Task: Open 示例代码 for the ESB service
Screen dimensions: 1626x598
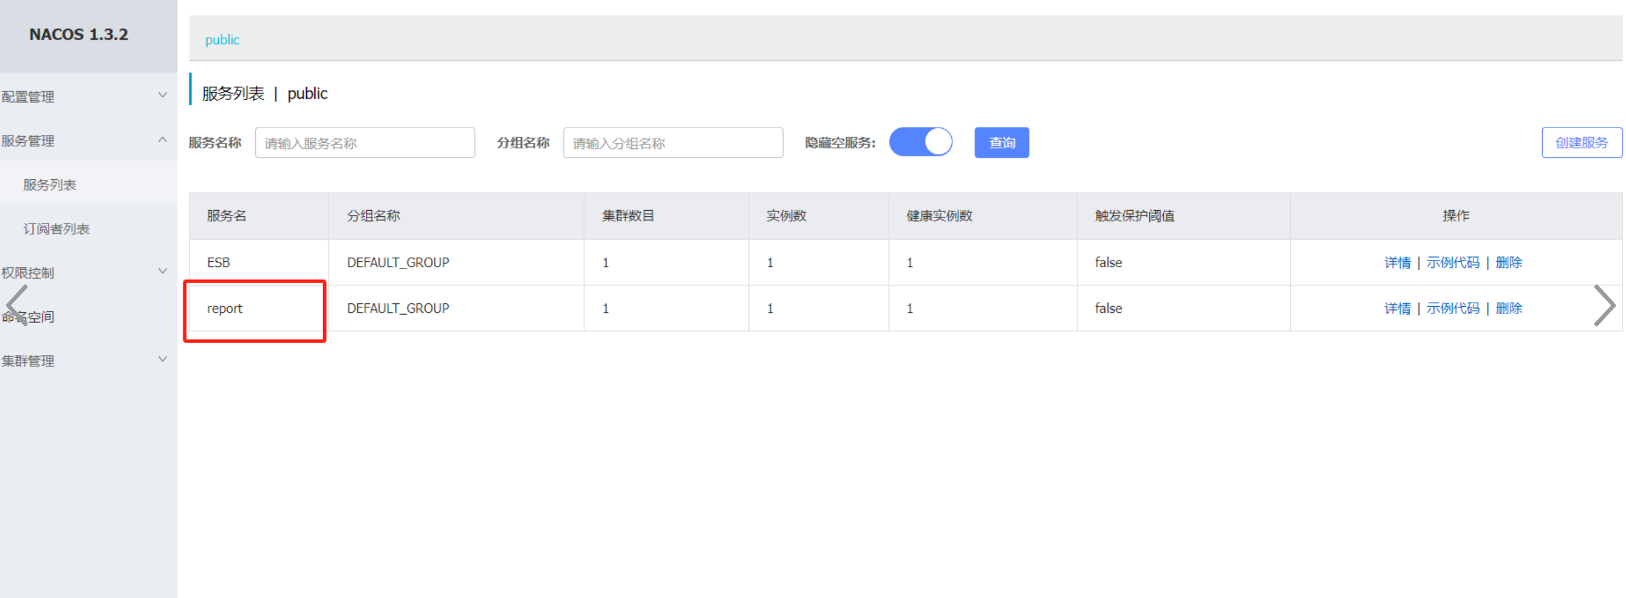Action: [x=1453, y=262]
